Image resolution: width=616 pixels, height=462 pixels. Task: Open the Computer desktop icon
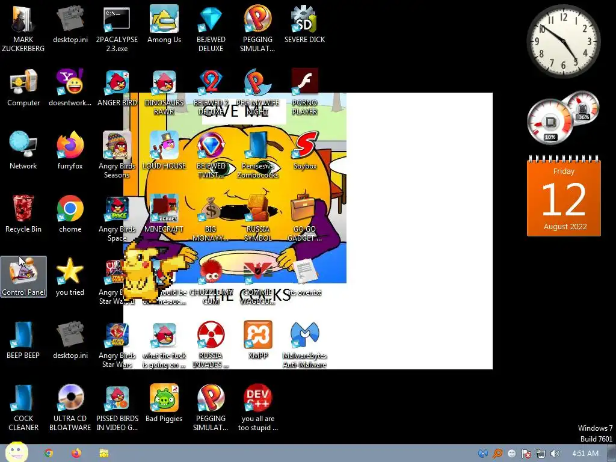tap(23, 88)
